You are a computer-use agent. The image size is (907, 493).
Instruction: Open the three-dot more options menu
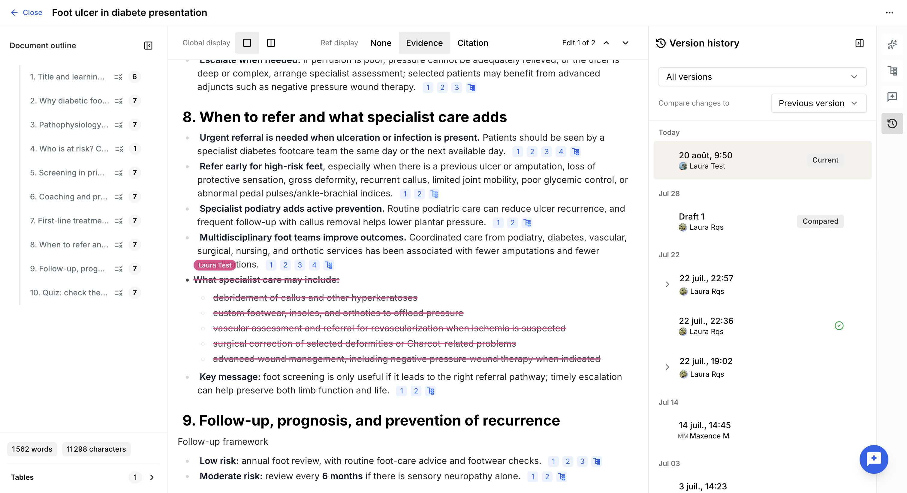point(889,13)
